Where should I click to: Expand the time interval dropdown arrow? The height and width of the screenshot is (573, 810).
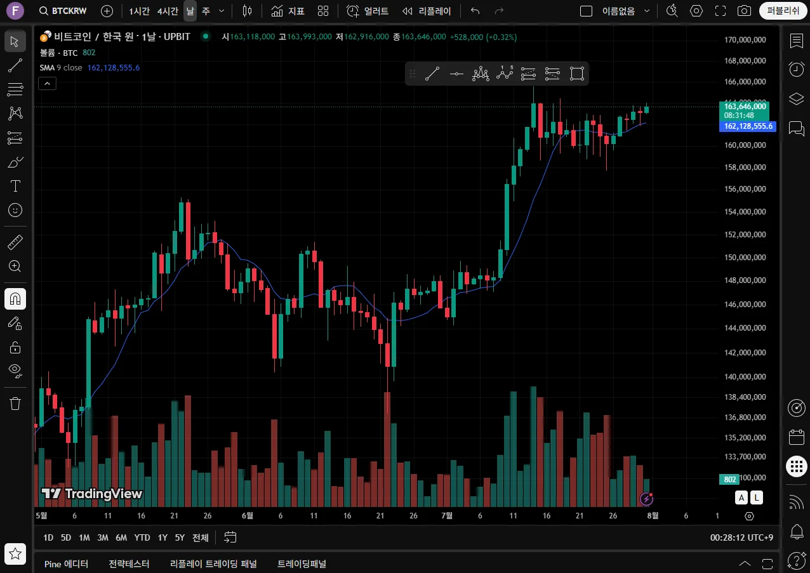tap(221, 11)
